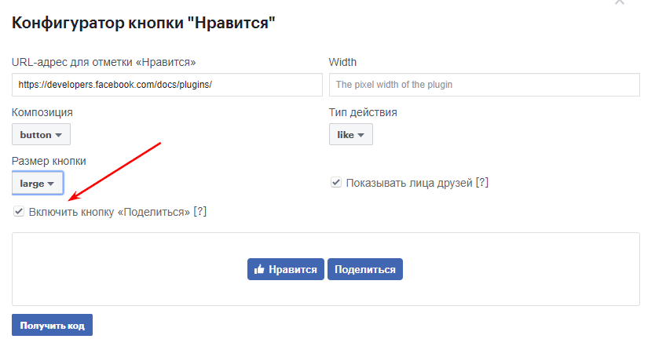
Task: Click the Нравится preview button
Action: click(286, 269)
